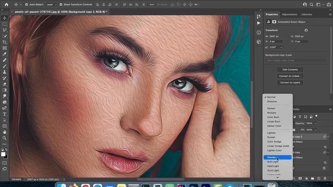Collapse smart filters on Background copy 2
333x187 pixels.
pyautogui.click(x=328, y=137)
